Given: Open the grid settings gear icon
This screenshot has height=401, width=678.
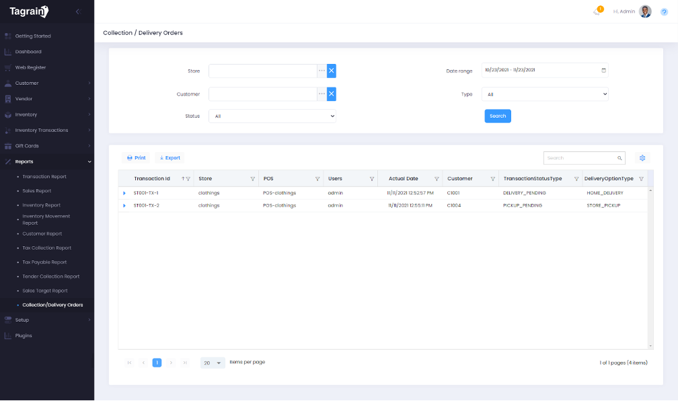Looking at the screenshot, I should click(x=642, y=158).
